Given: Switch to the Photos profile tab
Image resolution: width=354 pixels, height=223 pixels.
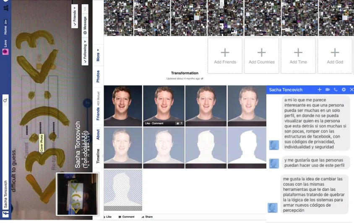Looking at the screenshot, I should point(98,77).
